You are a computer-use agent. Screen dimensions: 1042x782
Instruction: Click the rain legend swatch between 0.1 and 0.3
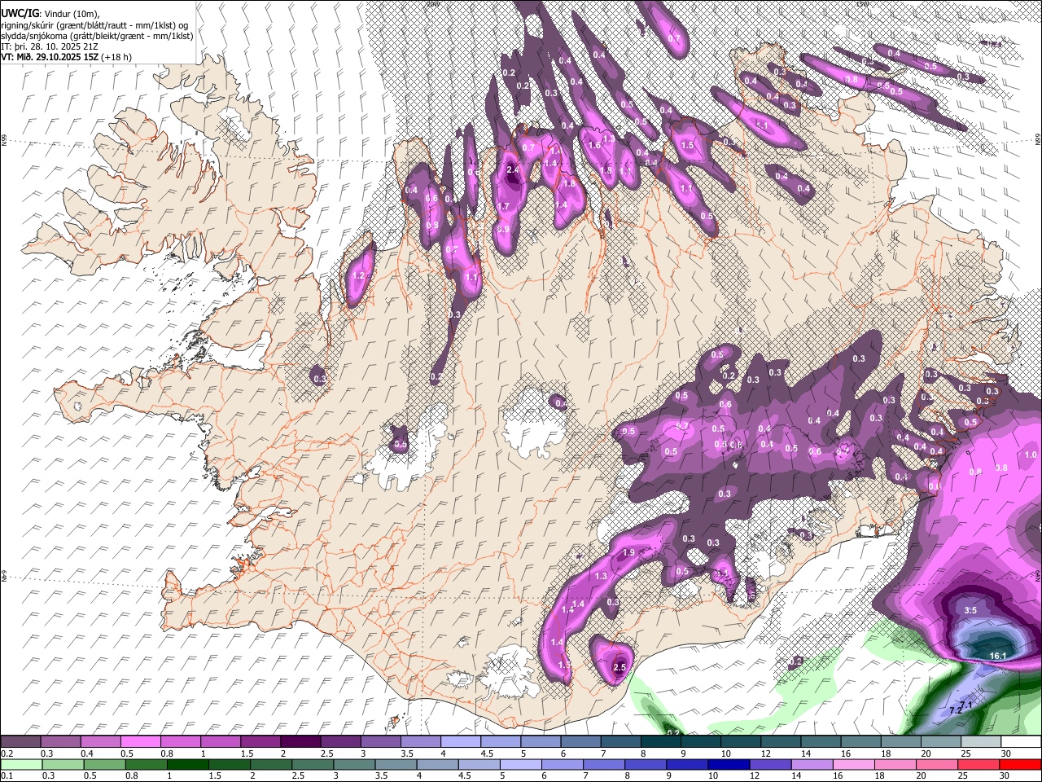[20, 764]
